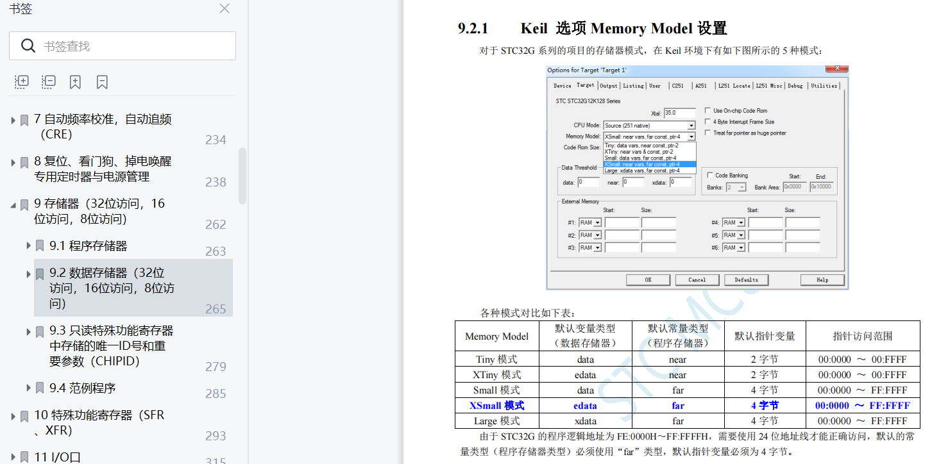
Task: Check Treat far pointer as huge pointer
Action: point(707,133)
